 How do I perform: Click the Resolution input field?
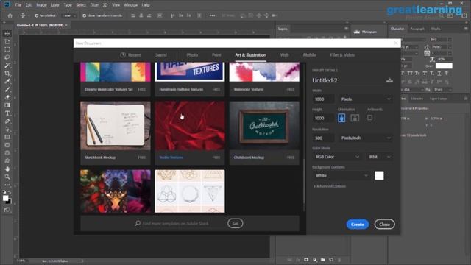pos(323,138)
